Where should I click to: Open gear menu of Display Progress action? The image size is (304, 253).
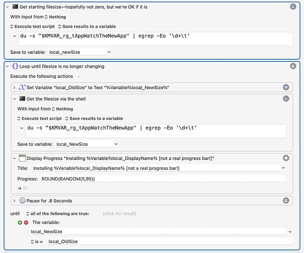(286, 158)
